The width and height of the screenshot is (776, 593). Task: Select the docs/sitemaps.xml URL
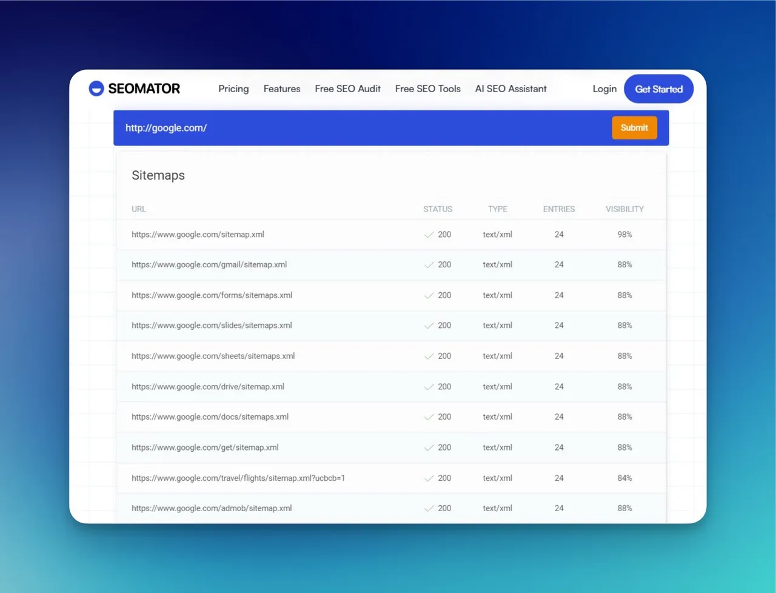click(210, 417)
